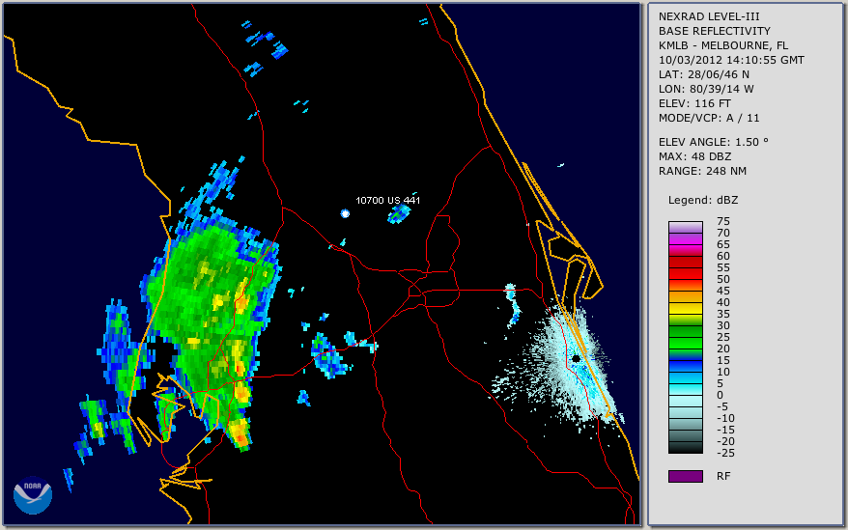Click the legend value 75

point(723,221)
